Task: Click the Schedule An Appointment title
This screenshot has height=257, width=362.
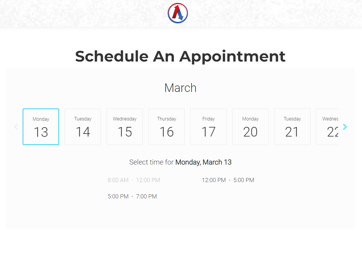Action: tap(180, 56)
